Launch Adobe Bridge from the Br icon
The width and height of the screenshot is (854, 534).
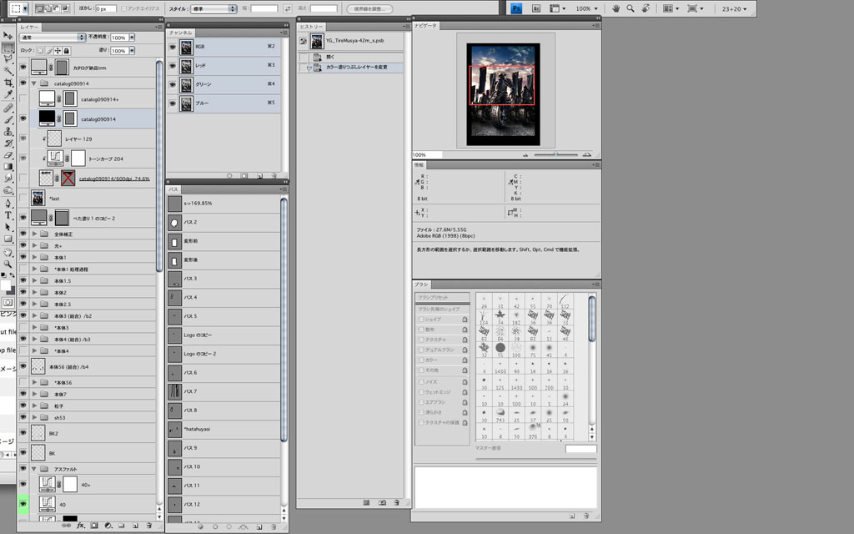(535, 8)
